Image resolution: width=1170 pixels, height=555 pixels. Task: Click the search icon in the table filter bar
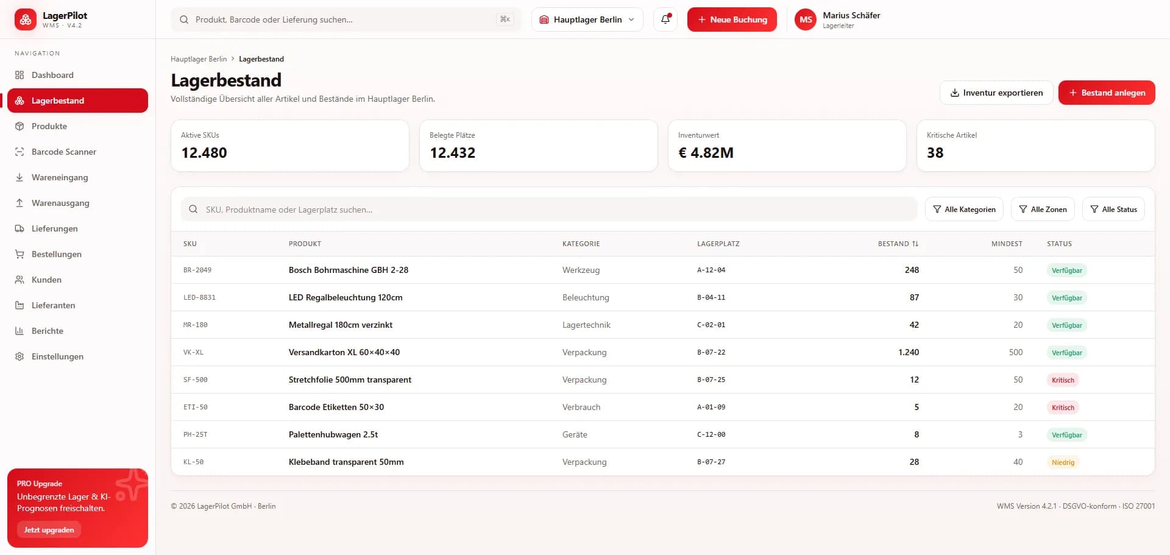click(193, 209)
